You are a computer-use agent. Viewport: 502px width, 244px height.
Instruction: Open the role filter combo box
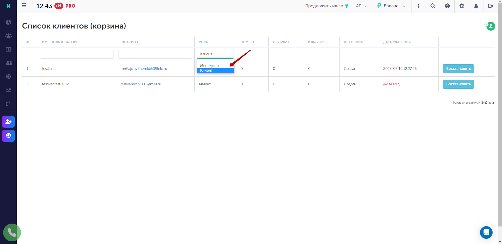215,54
